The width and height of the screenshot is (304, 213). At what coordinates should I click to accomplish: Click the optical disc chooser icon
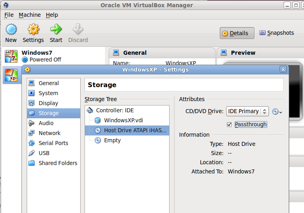coord(277,111)
